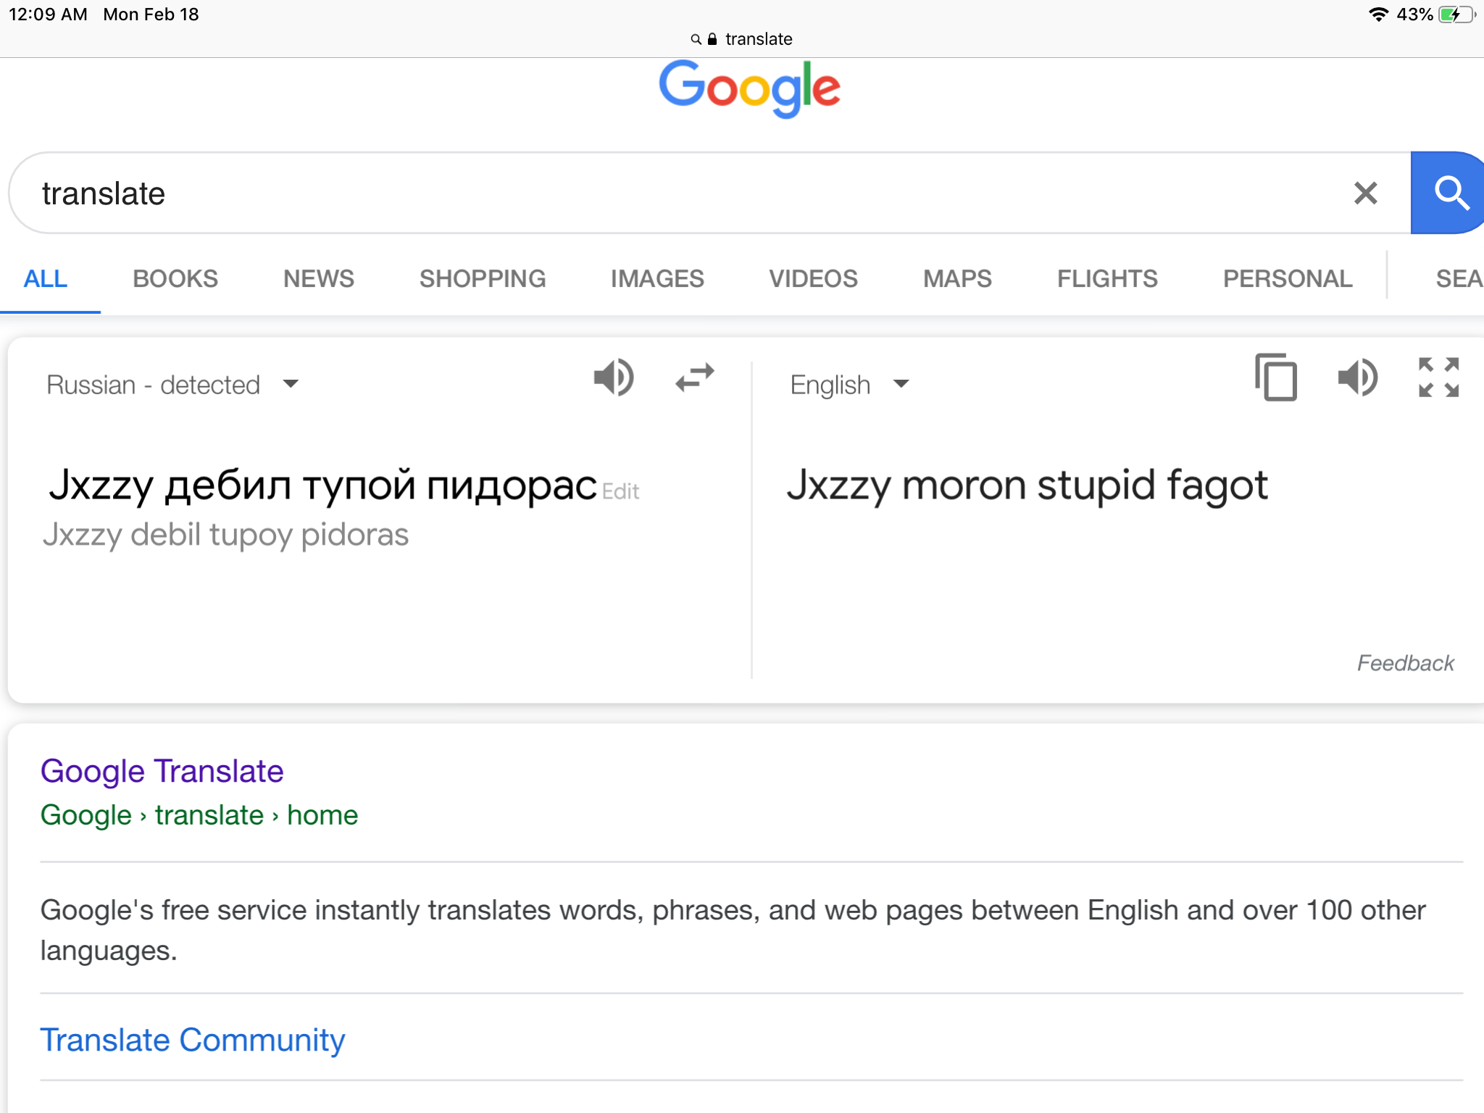Switch to the Images tab
This screenshot has height=1113, width=1484.
657,279
